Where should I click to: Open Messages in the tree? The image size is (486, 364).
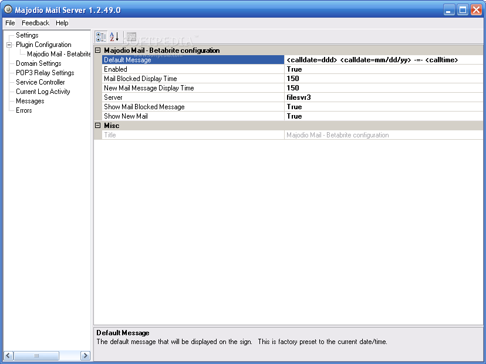pos(30,101)
